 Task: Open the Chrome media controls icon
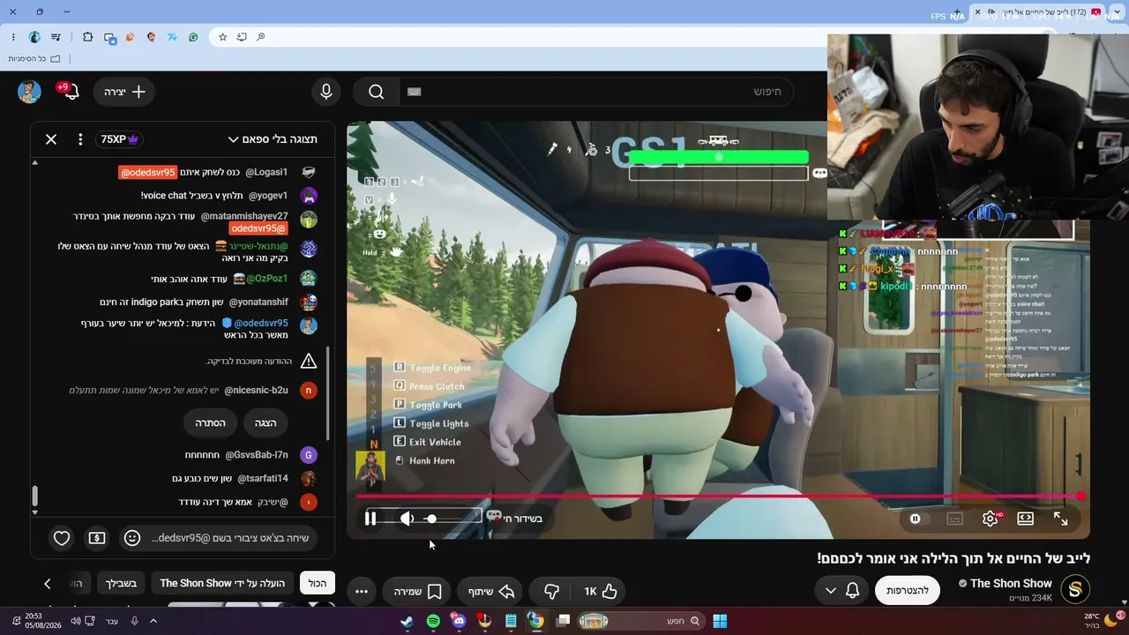point(56,37)
